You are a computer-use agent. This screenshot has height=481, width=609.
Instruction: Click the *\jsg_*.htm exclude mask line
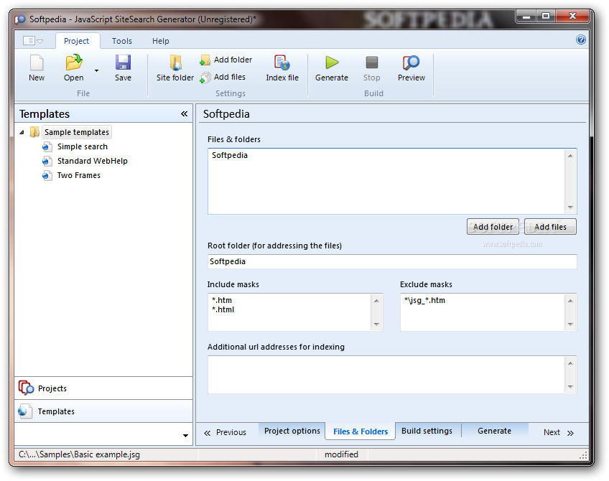click(x=424, y=301)
